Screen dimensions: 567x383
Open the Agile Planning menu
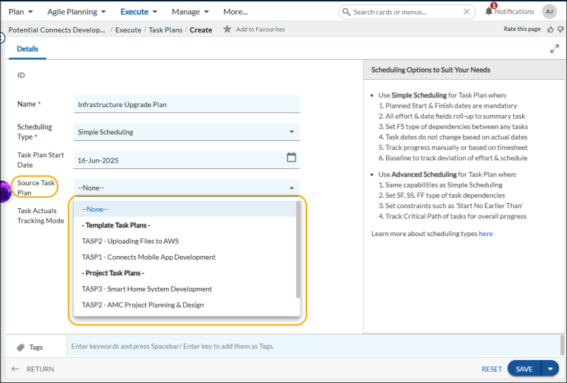pyautogui.click(x=77, y=12)
